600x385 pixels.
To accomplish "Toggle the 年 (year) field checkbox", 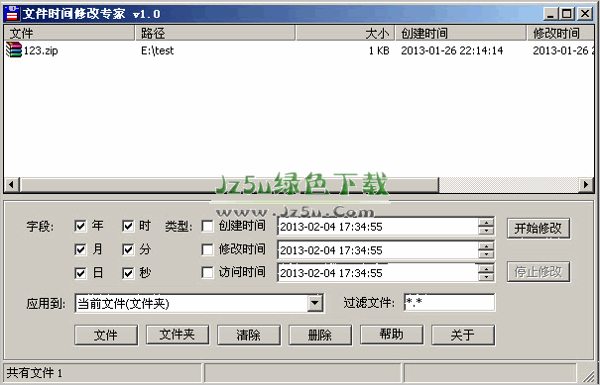I will (80, 226).
